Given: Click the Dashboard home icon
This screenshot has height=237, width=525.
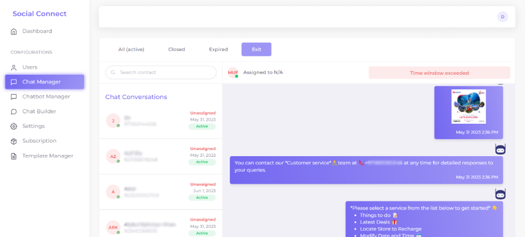Looking at the screenshot, I should click(x=13, y=32).
